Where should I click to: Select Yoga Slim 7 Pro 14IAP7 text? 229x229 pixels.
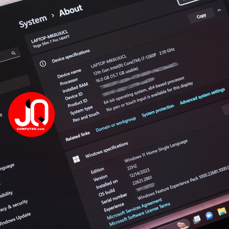click(x=51, y=42)
